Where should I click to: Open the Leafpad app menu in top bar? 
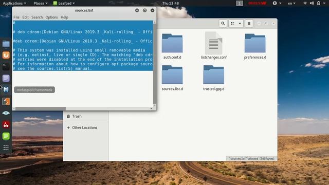(x=64, y=3)
